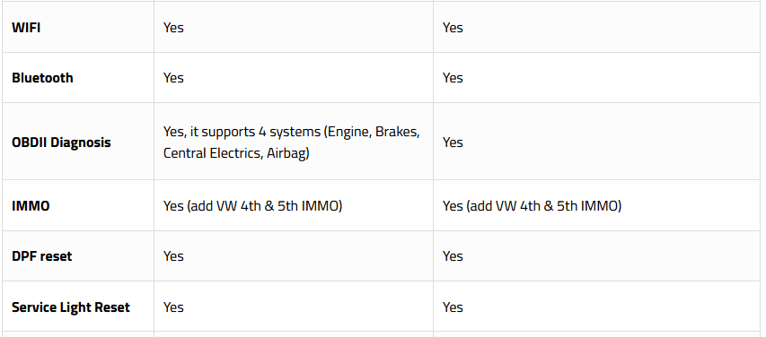
Task: Click the 'Central Electrics, Airbag)' text line
Action: pyautogui.click(x=236, y=153)
